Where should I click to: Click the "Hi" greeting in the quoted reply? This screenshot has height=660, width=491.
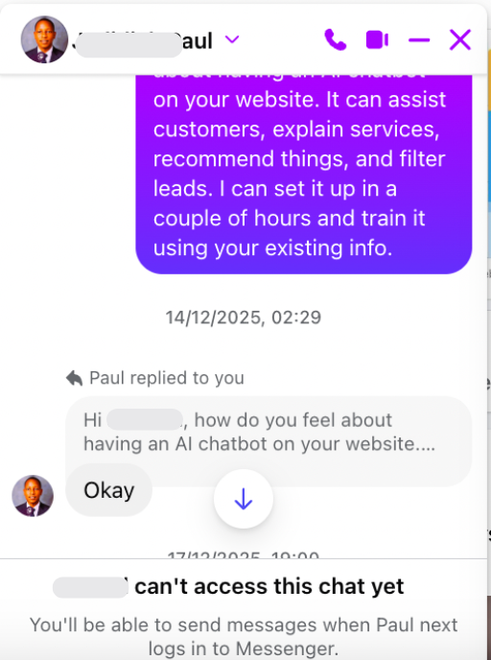(93, 420)
